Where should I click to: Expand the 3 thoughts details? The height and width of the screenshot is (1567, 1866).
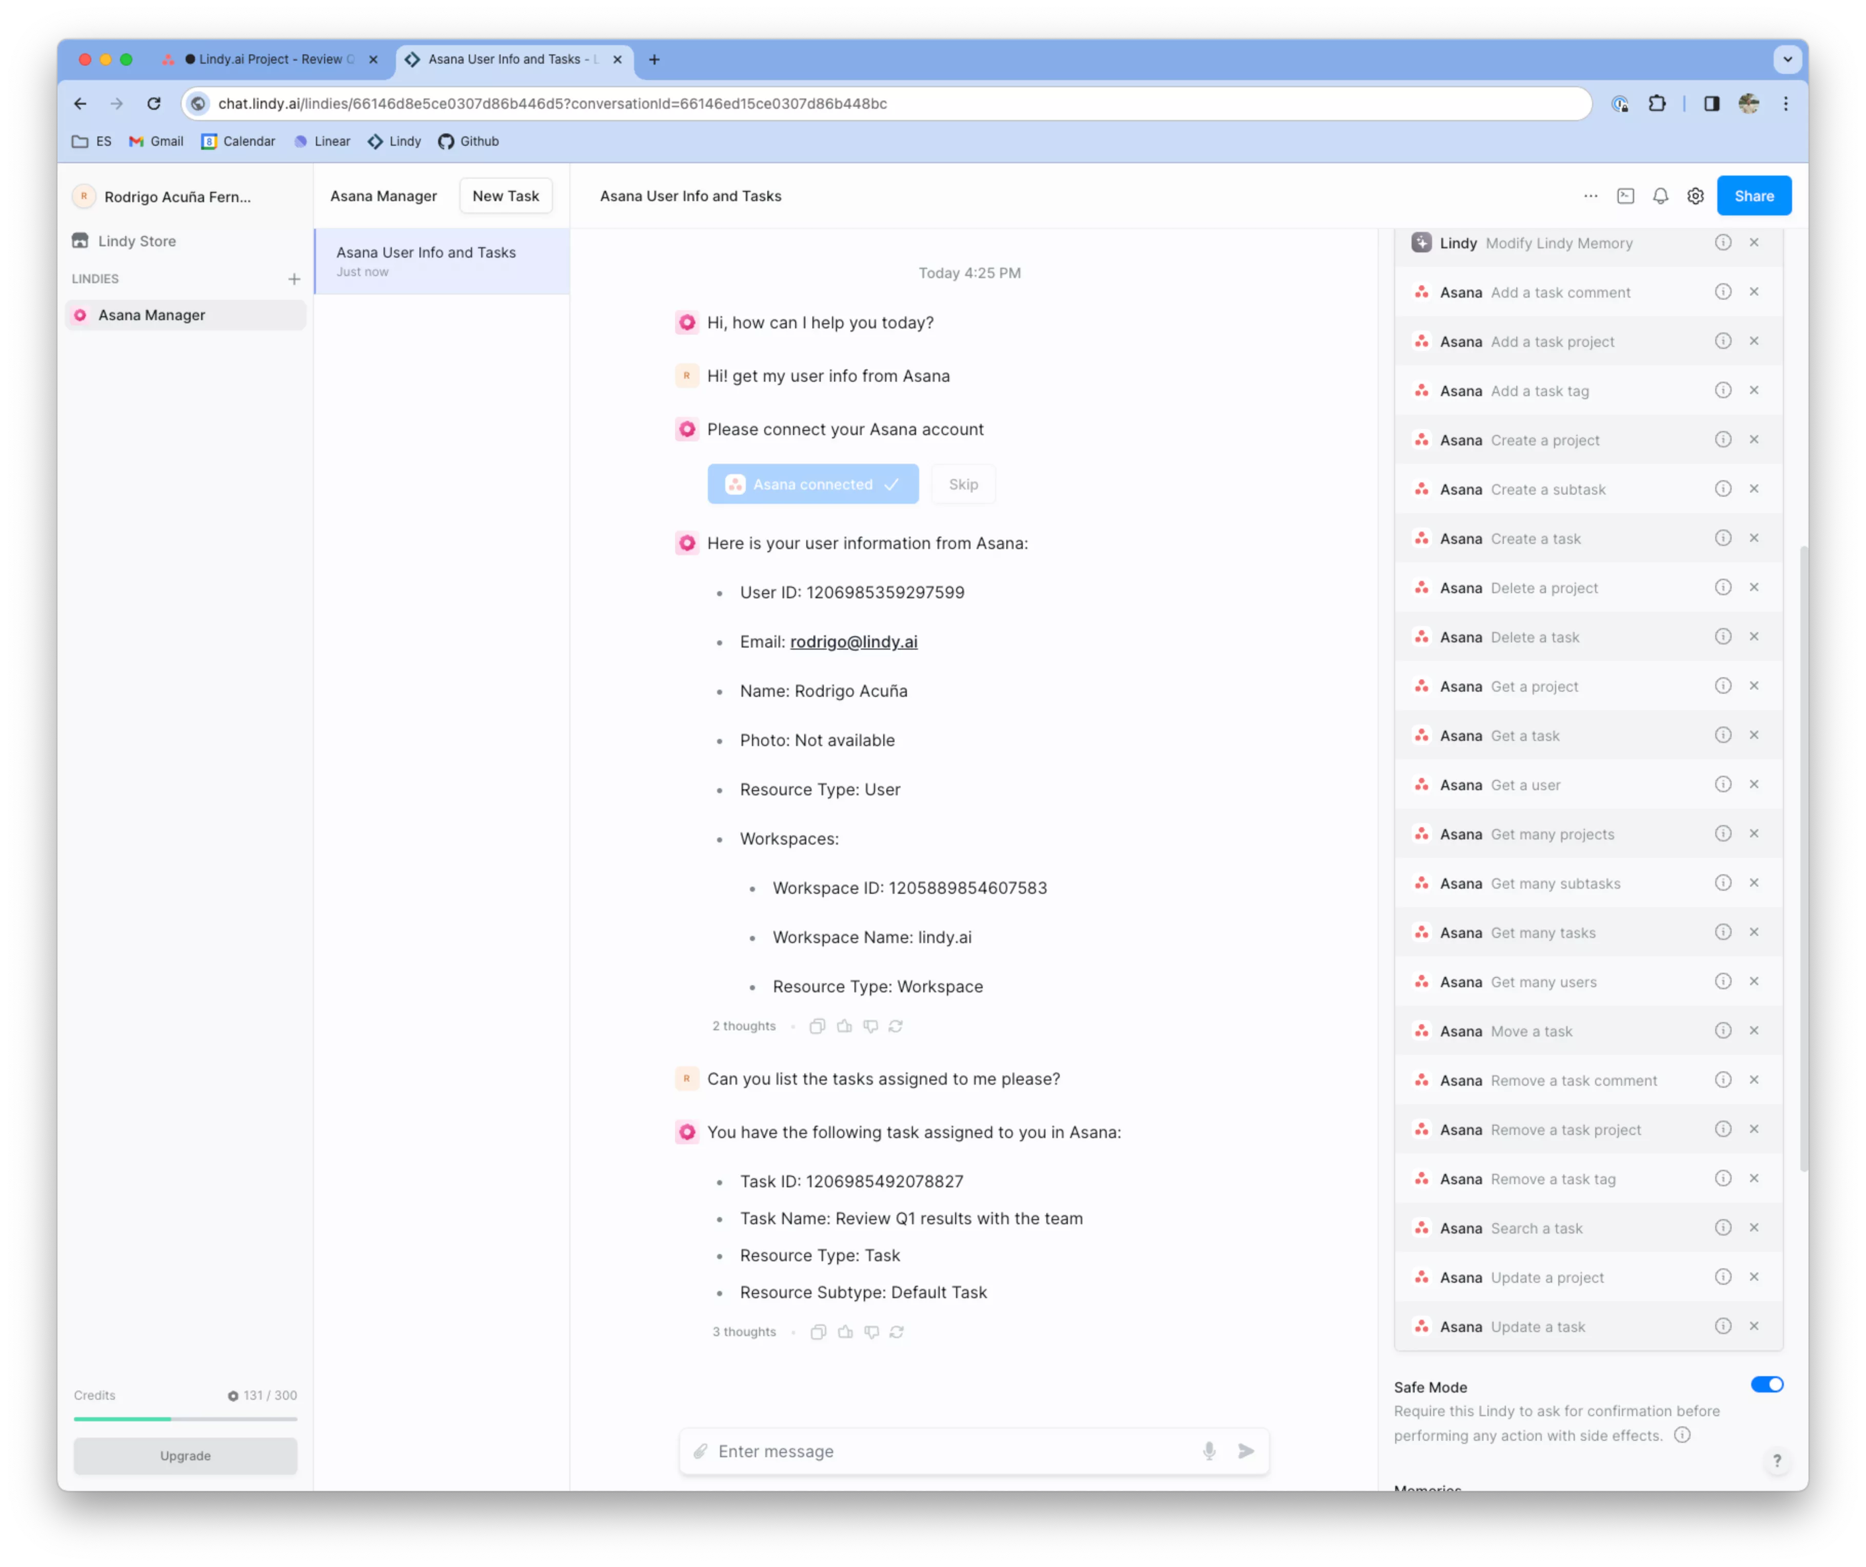coord(744,1331)
